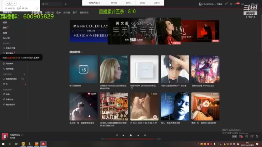Open the play queue list icon
262x147 pixels.
coord(257,136)
